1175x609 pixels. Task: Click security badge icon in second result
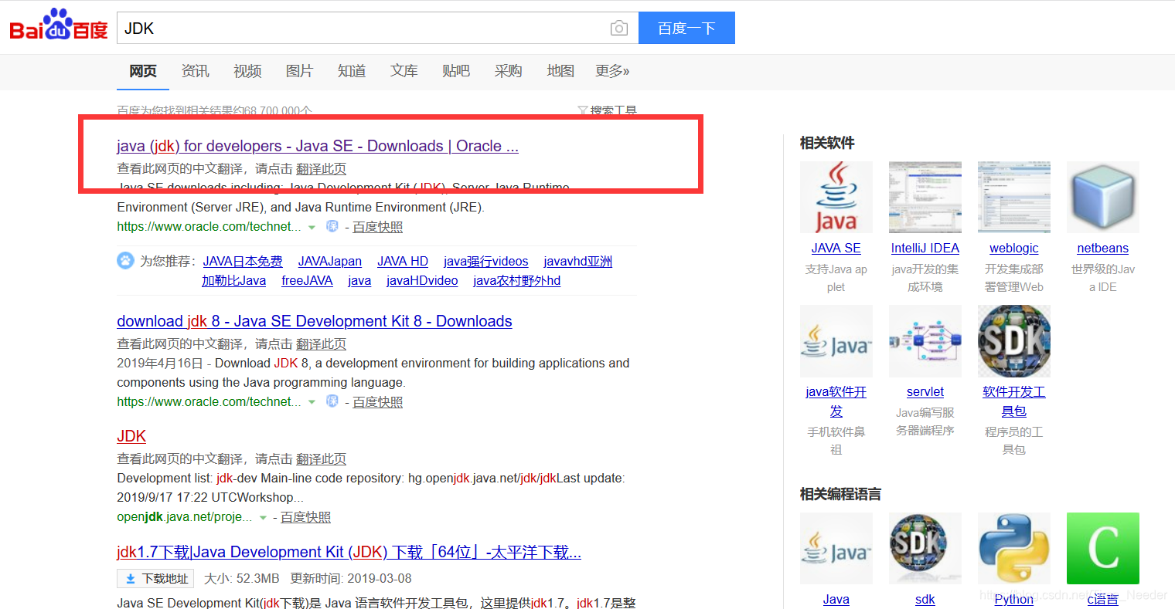[x=332, y=401]
